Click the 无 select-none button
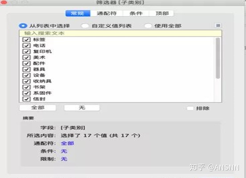 [82, 108]
